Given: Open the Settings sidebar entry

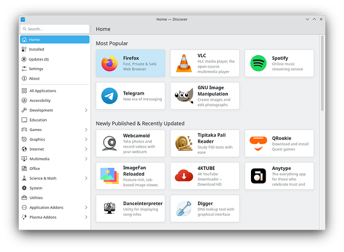Looking at the screenshot, I should click(36, 69).
